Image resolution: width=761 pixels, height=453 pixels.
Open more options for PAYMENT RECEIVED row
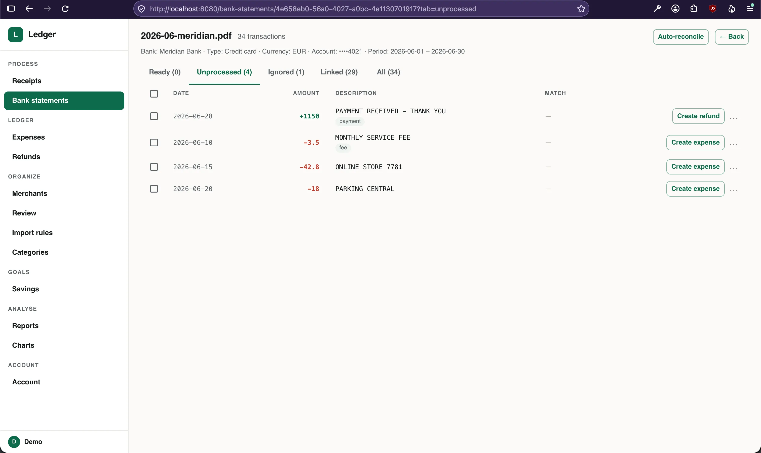(x=734, y=118)
